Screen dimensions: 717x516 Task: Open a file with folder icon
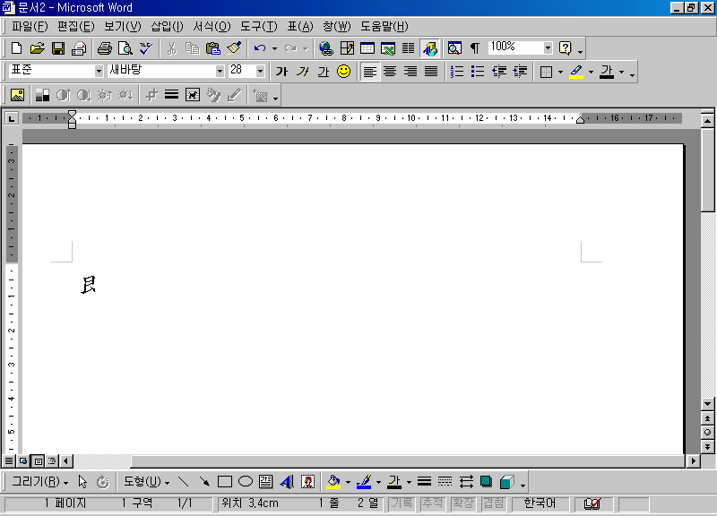tap(37, 48)
